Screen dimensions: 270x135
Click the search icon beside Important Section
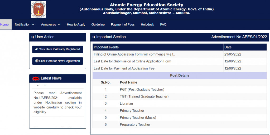tap(94, 37)
